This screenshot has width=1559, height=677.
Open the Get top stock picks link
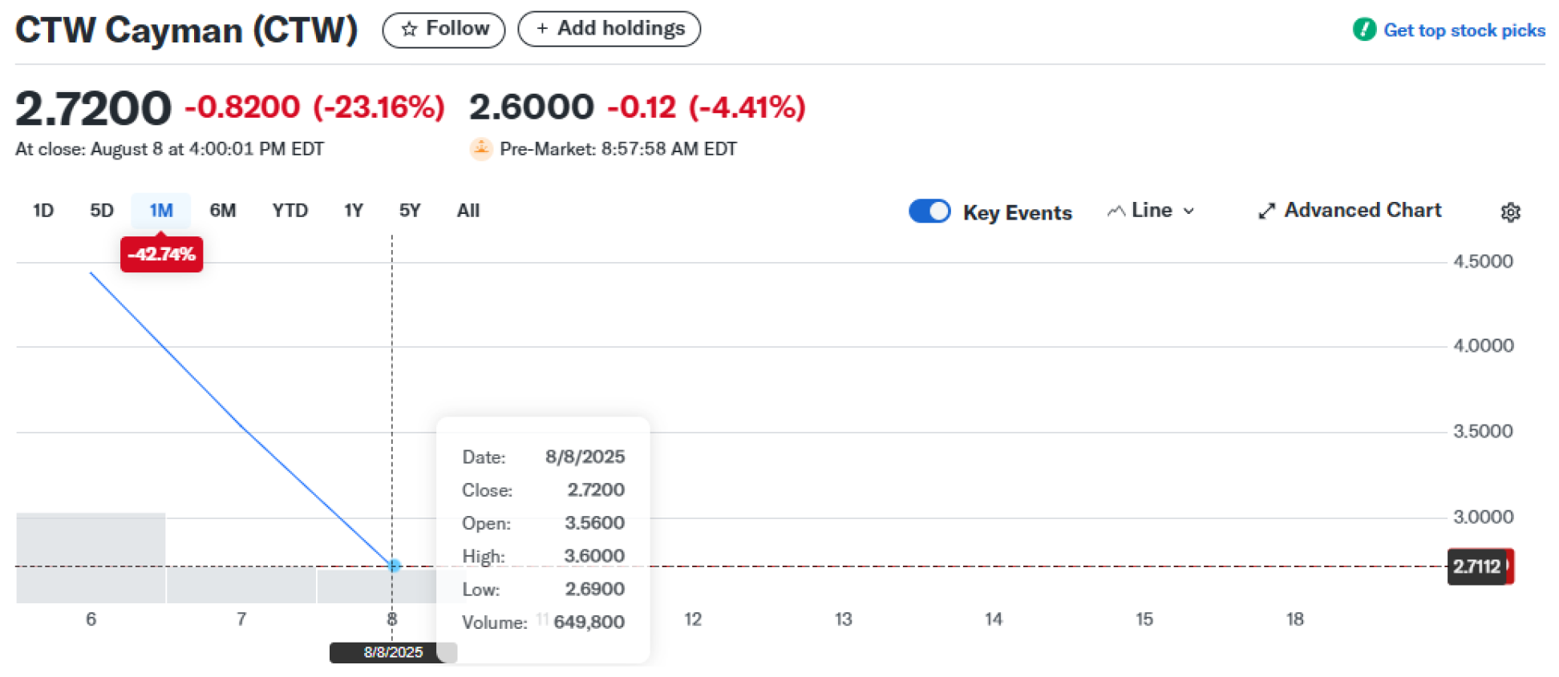point(1464,30)
